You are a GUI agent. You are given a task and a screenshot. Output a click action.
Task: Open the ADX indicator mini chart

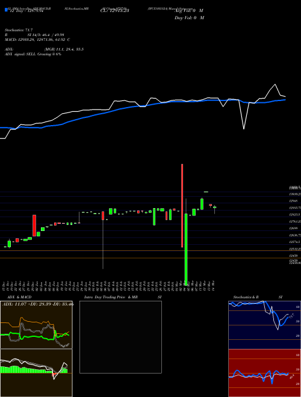[36, 325]
